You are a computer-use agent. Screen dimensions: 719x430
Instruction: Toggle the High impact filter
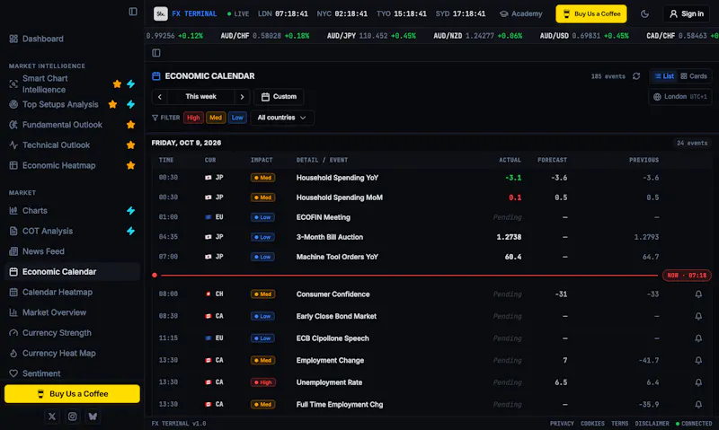[193, 118]
